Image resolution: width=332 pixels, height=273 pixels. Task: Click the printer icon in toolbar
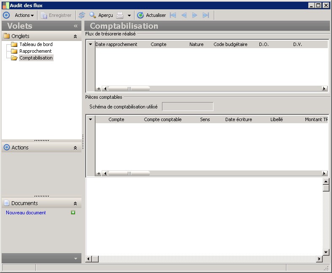click(x=120, y=15)
